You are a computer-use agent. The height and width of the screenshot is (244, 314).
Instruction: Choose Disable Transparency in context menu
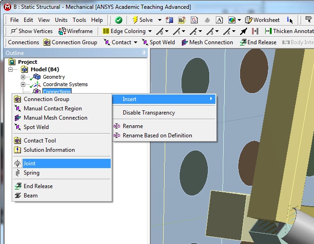[149, 113]
